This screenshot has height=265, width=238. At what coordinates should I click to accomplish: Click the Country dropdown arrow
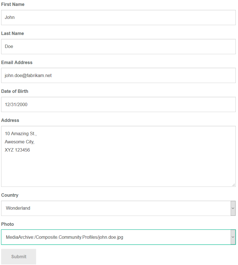(233, 208)
